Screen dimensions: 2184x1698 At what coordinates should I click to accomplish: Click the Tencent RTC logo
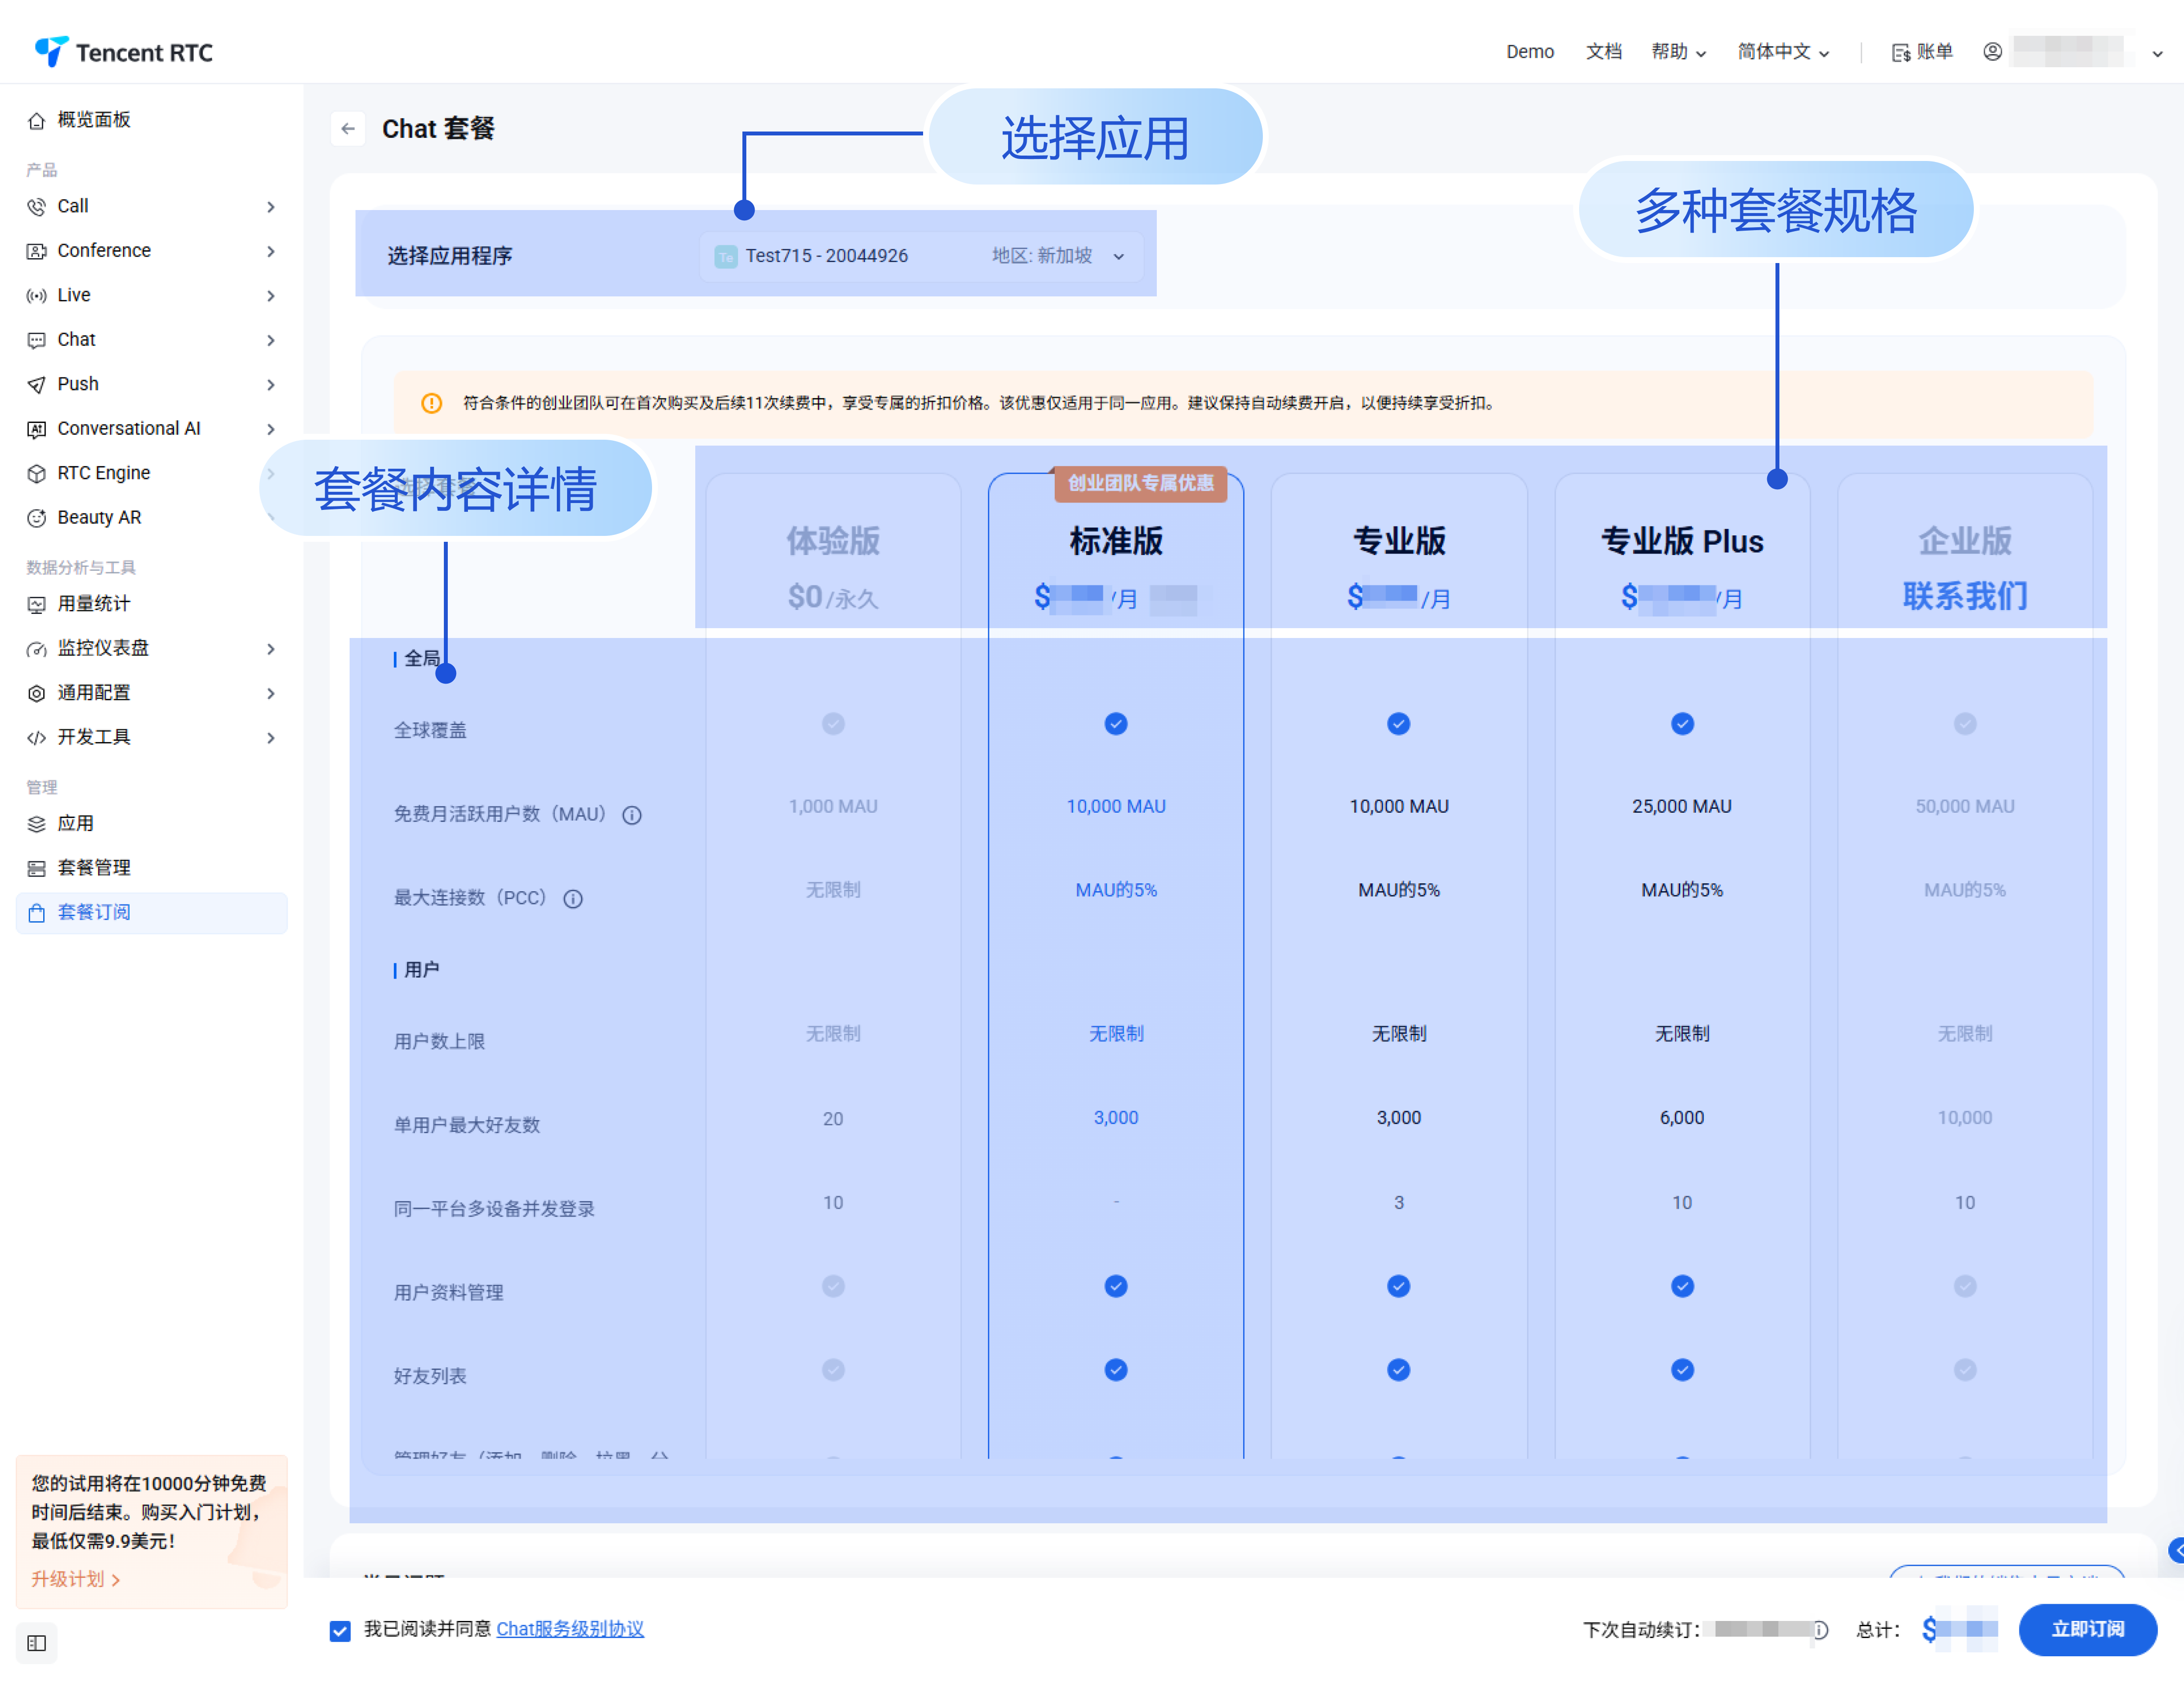[x=124, y=51]
